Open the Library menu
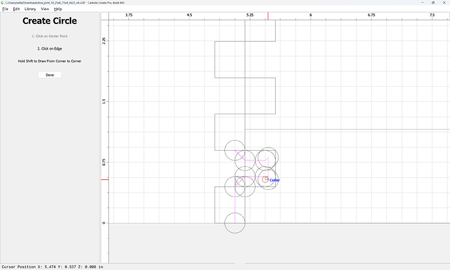 [x=30, y=9]
